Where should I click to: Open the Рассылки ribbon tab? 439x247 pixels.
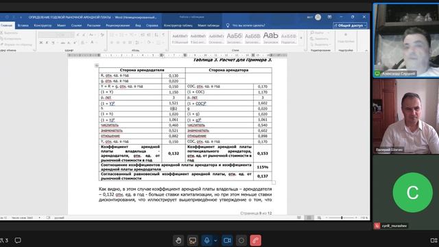[93, 25]
